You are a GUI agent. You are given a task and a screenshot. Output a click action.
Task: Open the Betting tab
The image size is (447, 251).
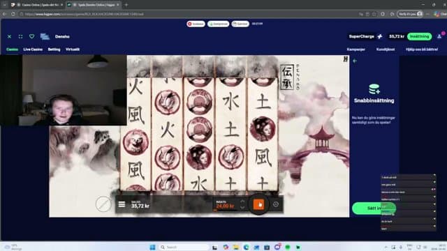(x=54, y=50)
